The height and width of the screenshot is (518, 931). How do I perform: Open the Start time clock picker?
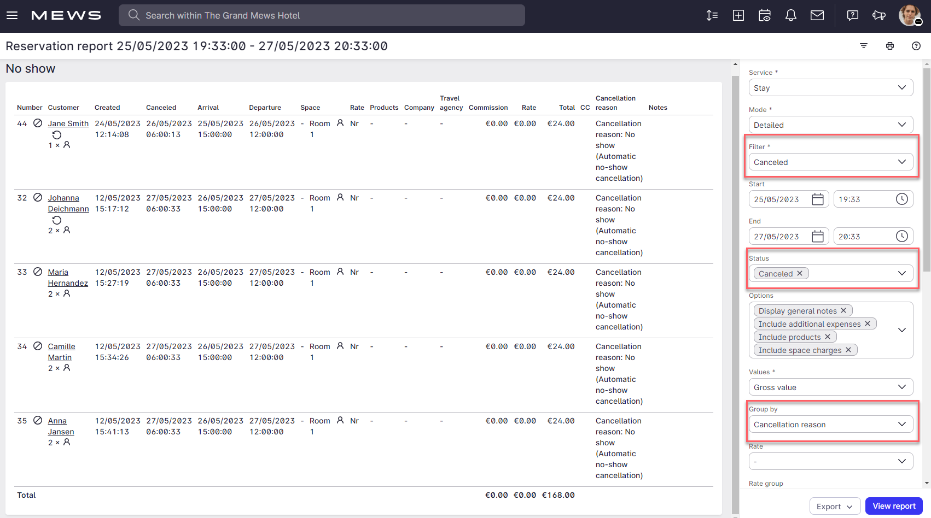pyautogui.click(x=902, y=199)
